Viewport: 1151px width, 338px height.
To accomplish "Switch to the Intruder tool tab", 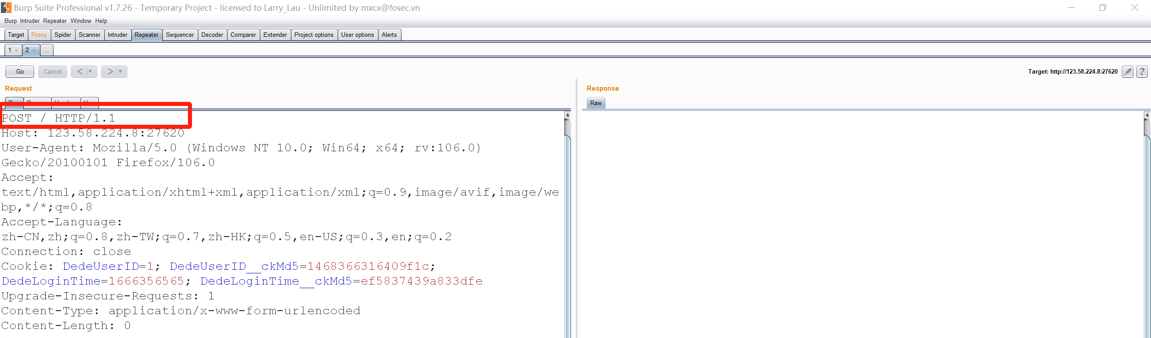I will pyautogui.click(x=118, y=35).
